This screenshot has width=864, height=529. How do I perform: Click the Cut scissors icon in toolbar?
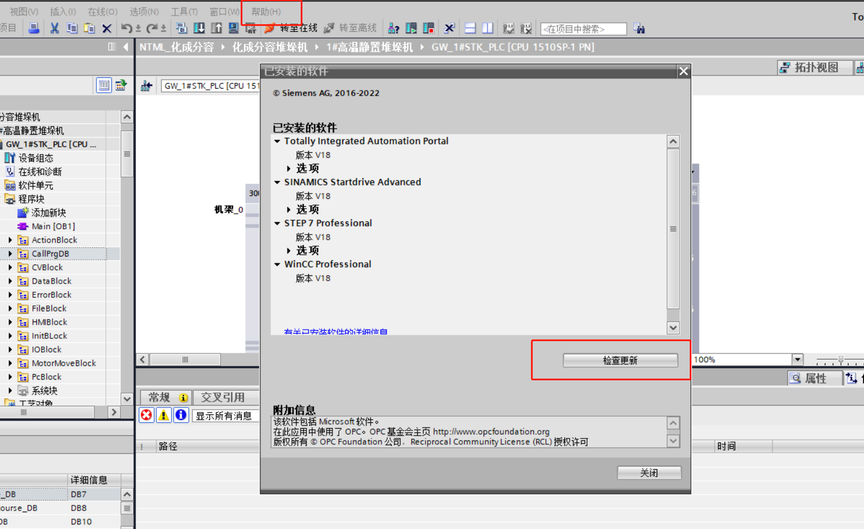[x=55, y=28]
